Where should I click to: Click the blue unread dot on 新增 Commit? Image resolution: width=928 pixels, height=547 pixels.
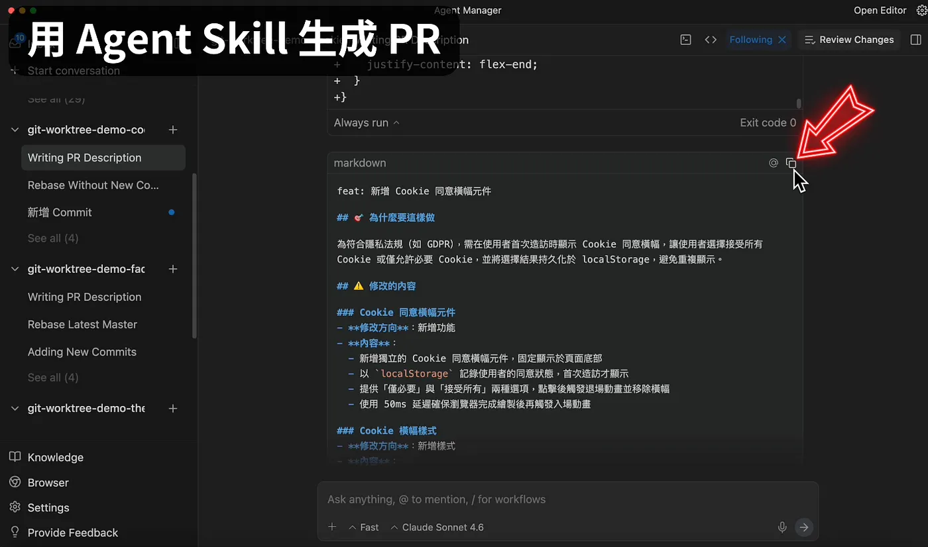172,213
